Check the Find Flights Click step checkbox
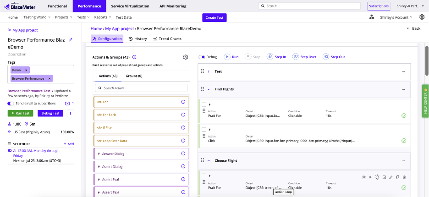Viewport: 429px width, 197px height. click(204, 129)
